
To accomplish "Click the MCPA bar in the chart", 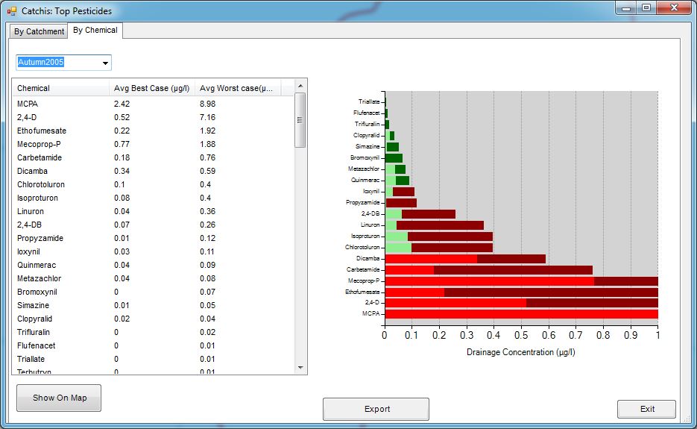I will (x=522, y=314).
